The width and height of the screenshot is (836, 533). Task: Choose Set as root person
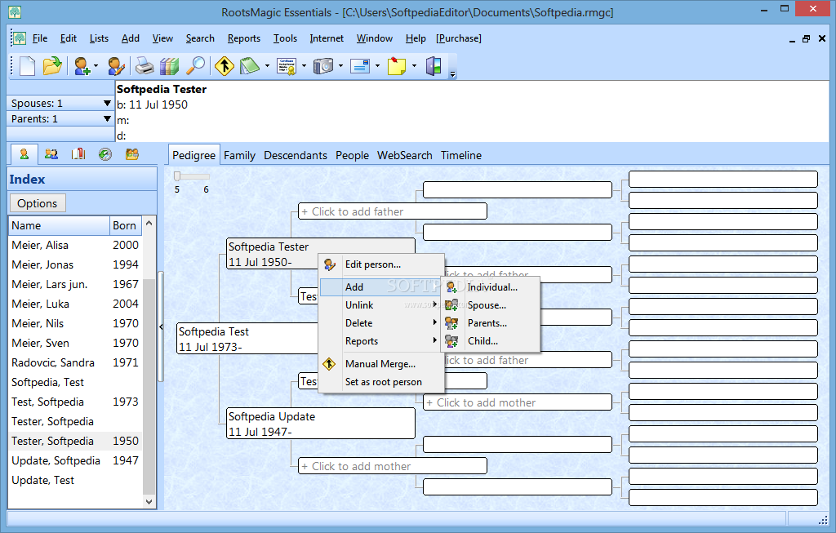[x=382, y=382]
